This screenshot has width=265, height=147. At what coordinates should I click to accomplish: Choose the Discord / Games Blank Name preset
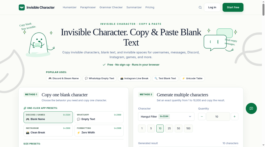tap(48, 117)
